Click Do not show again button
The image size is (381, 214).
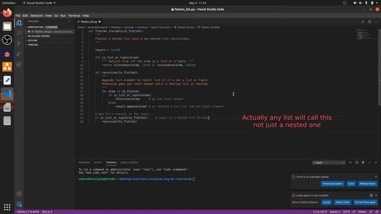(365, 202)
